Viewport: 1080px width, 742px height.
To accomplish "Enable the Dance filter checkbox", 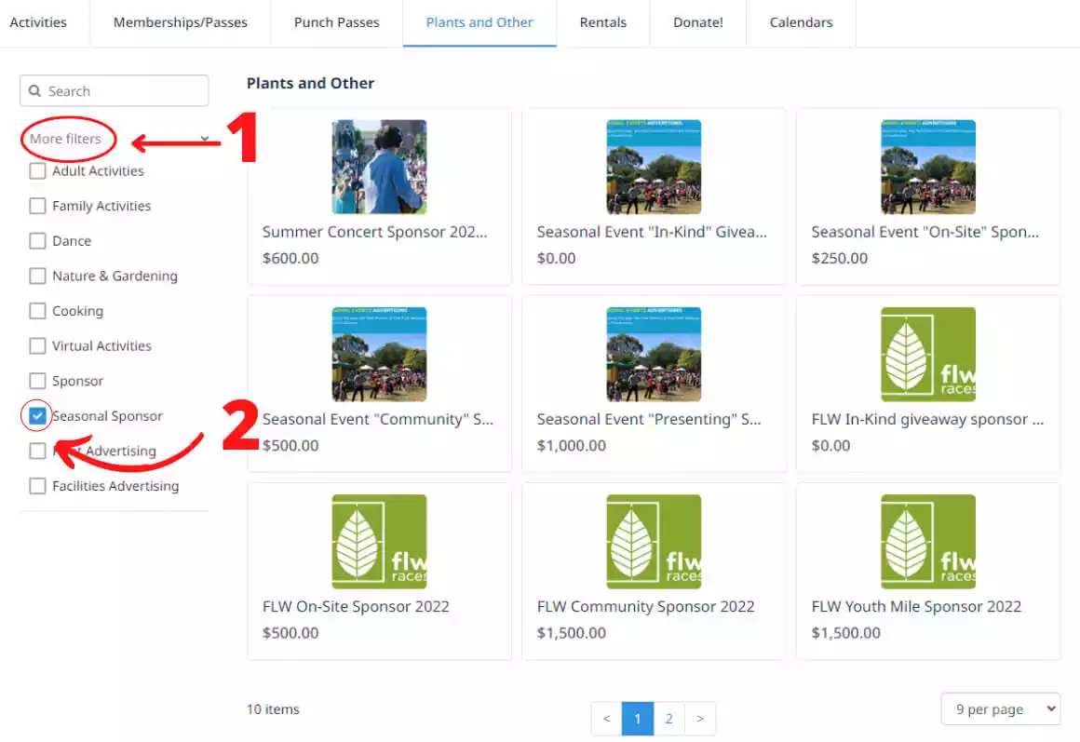I will [37, 241].
